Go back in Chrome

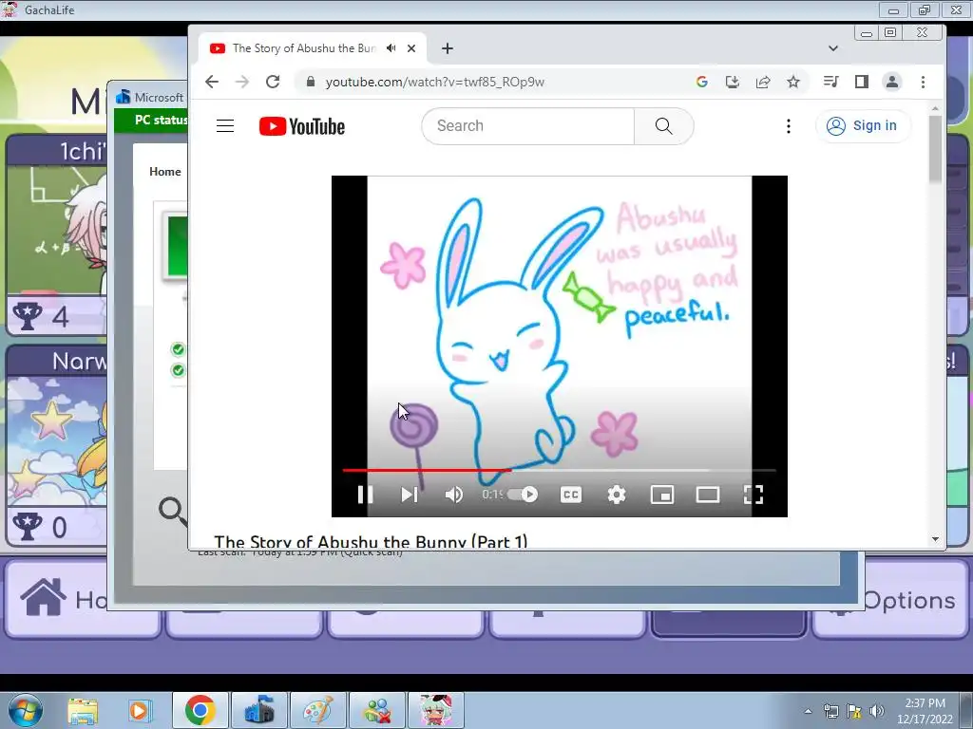pos(212,82)
